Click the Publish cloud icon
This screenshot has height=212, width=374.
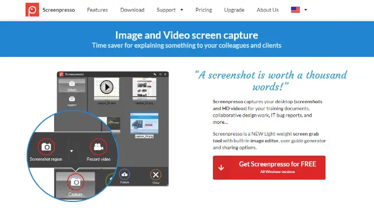(124, 175)
